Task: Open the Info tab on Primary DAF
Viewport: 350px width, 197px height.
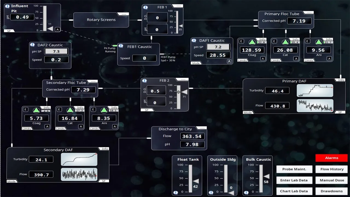Action: (341, 80)
